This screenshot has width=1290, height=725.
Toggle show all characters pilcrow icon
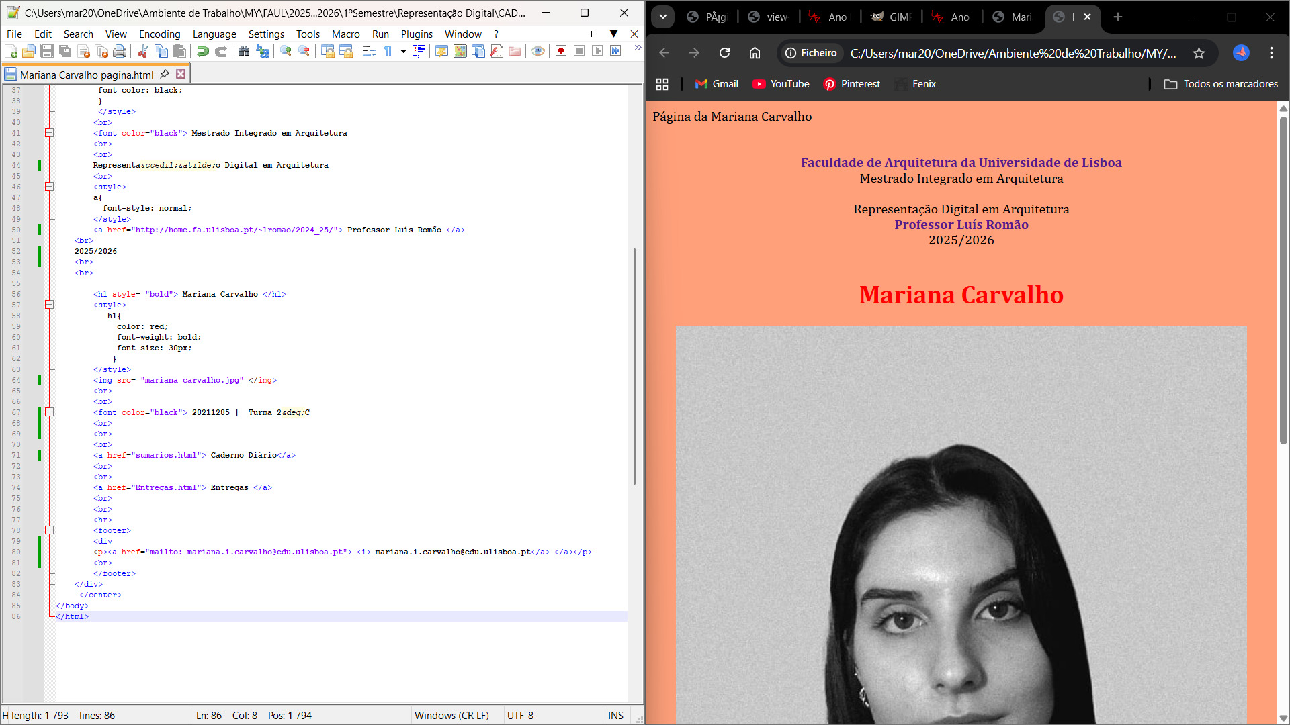(388, 51)
